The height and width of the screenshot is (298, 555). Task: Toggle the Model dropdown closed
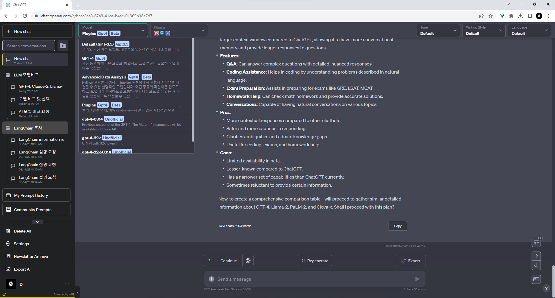click(x=113, y=30)
